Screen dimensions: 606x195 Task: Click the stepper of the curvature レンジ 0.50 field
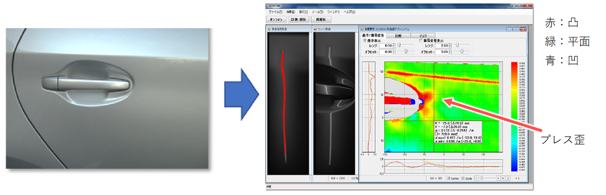(394, 45)
